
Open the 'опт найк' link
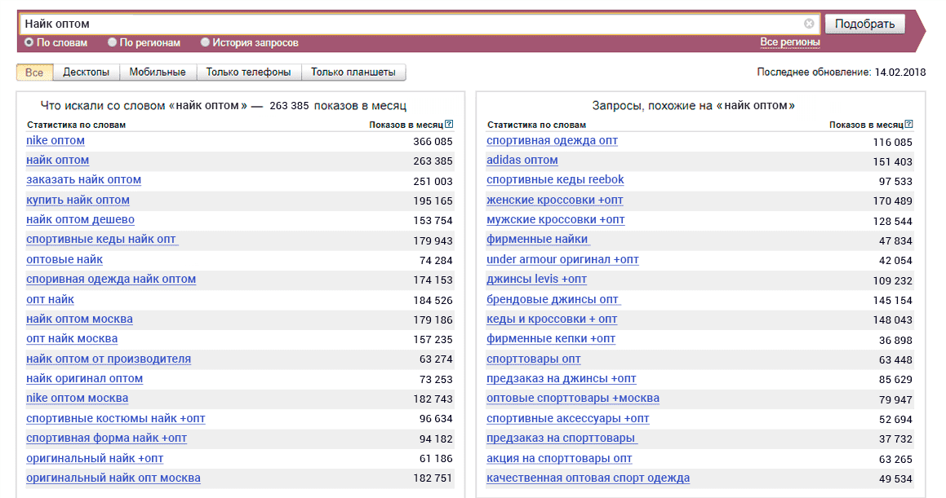[50, 299]
